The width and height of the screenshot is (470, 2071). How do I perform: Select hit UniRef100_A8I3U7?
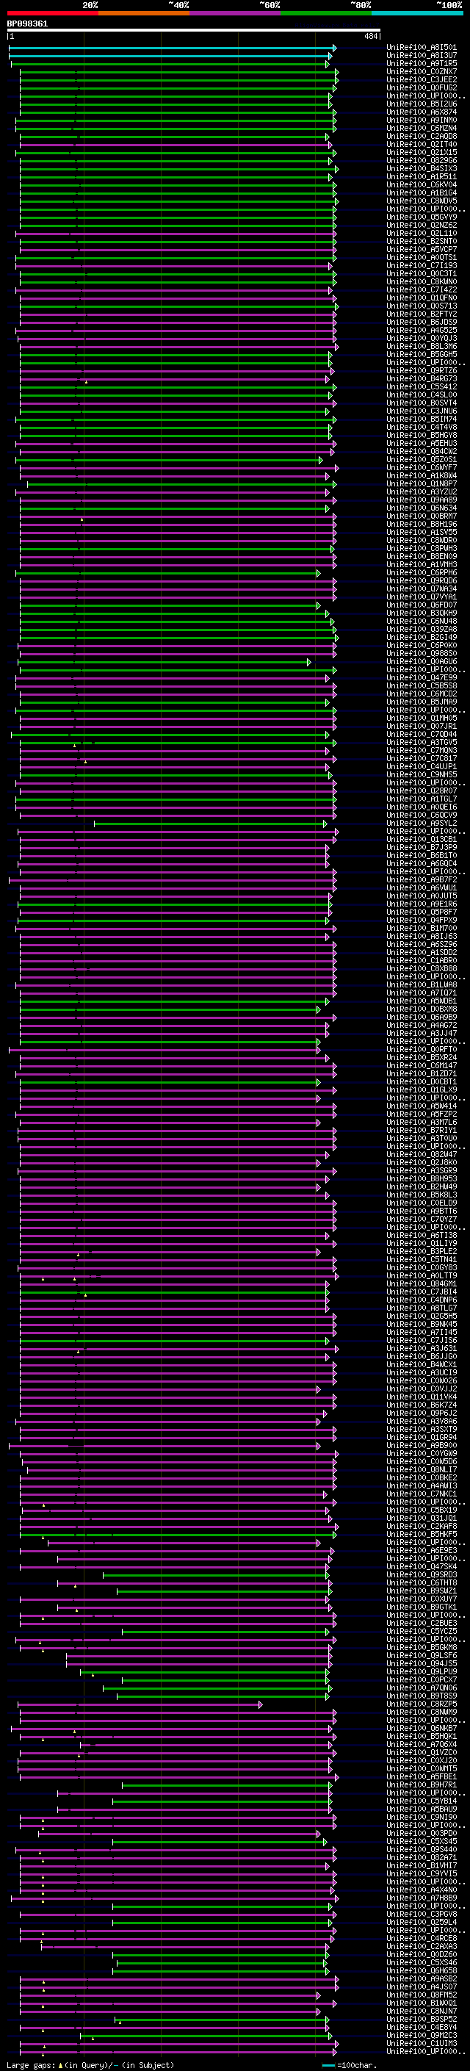[422, 56]
